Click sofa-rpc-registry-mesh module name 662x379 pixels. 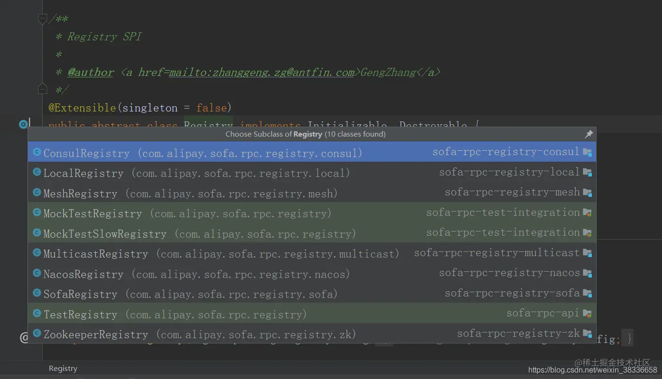tap(512, 192)
